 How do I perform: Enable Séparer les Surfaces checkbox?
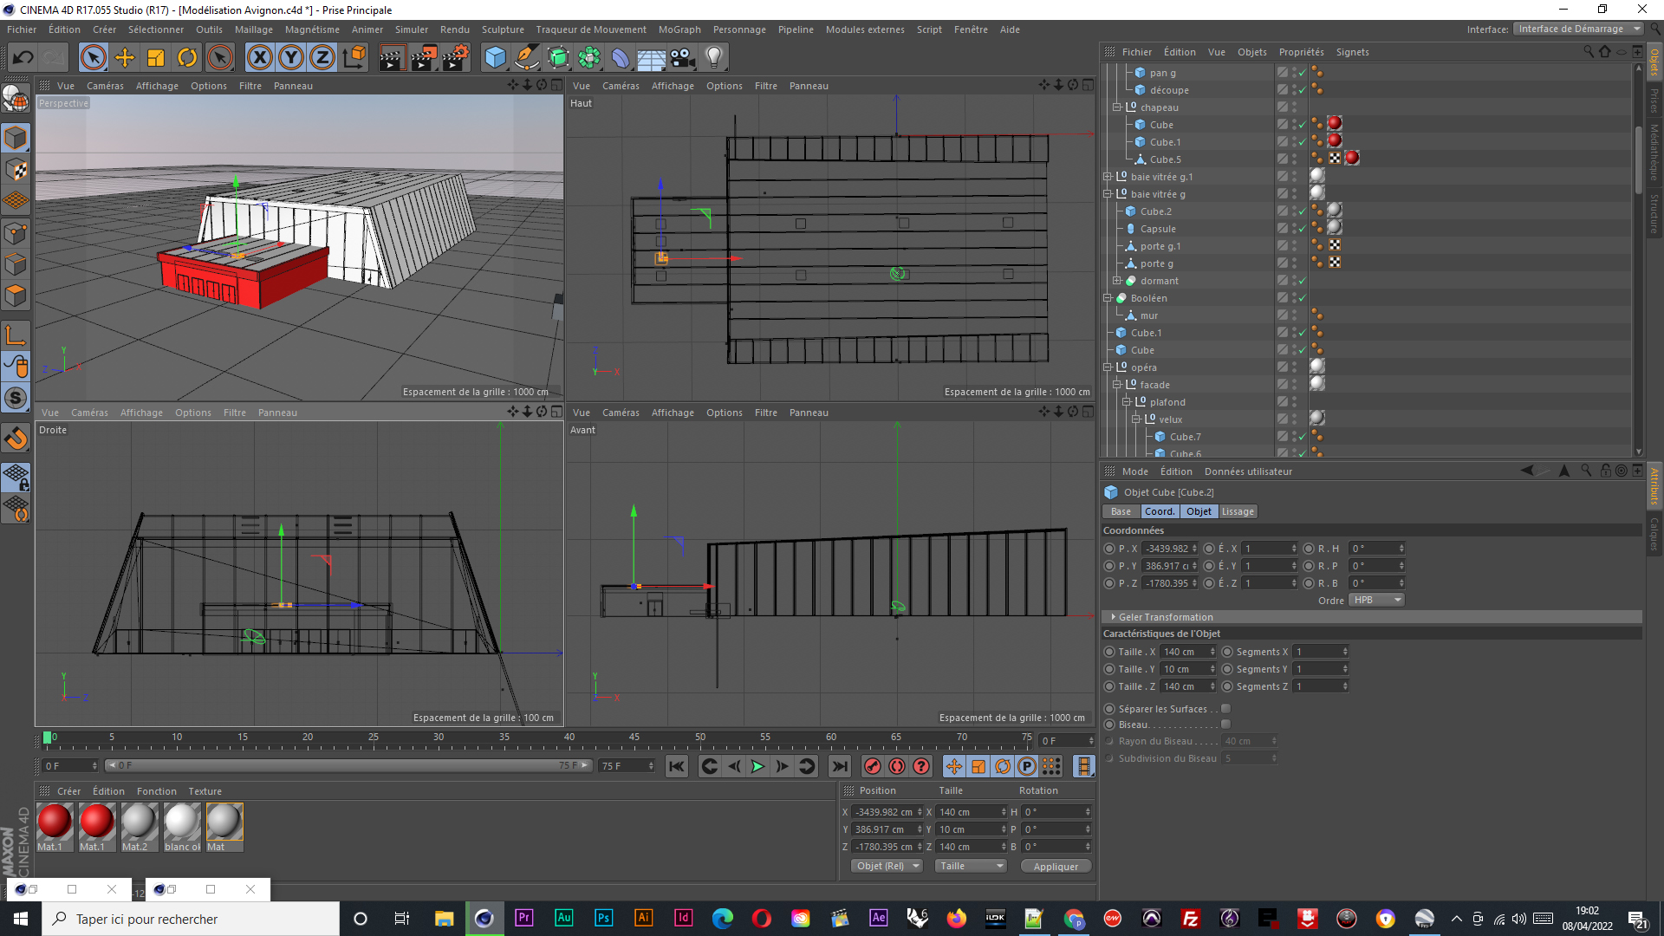pyautogui.click(x=1225, y=709)
